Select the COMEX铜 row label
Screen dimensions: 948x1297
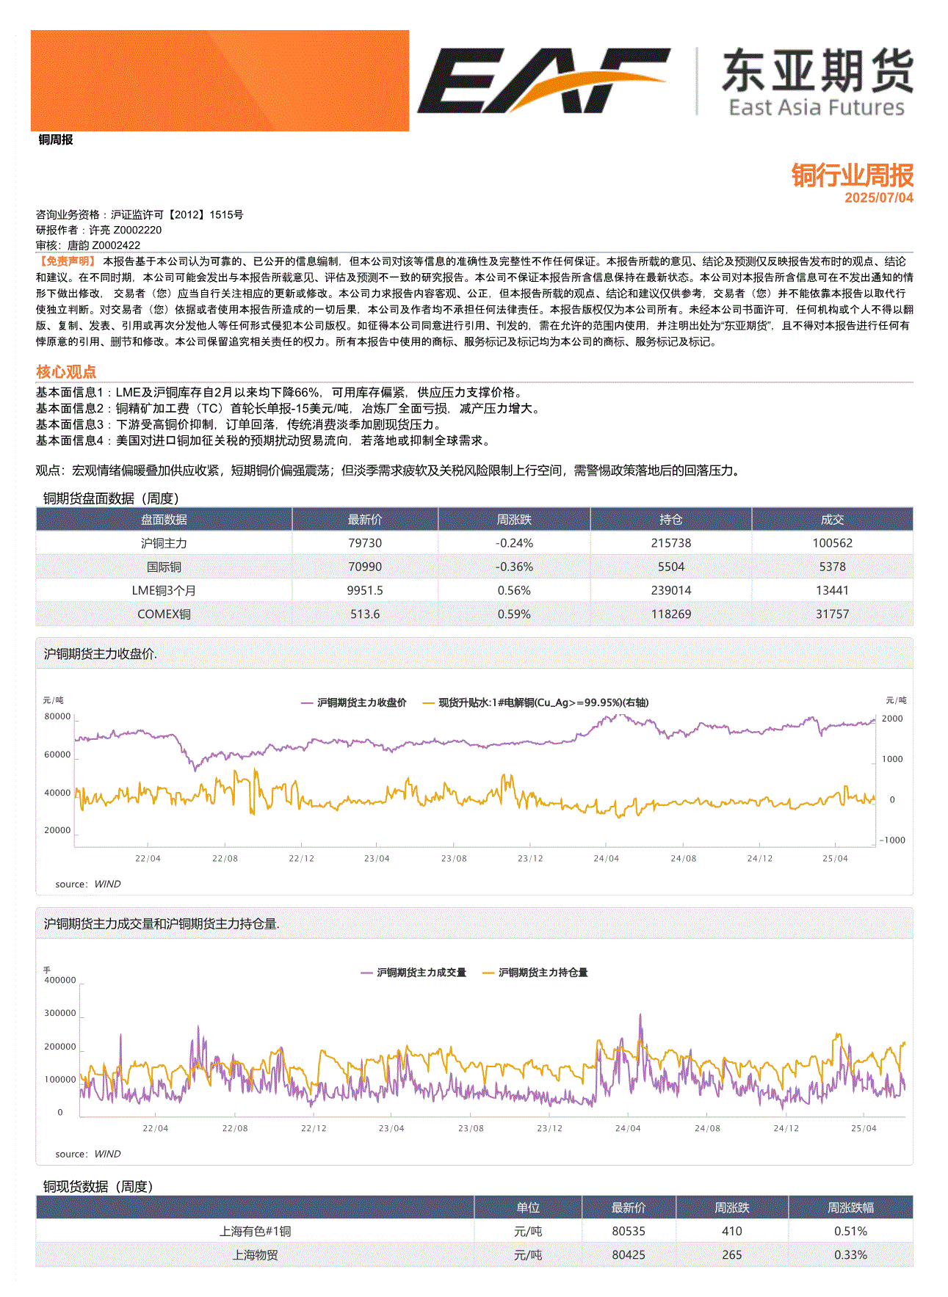click(164, 614)
